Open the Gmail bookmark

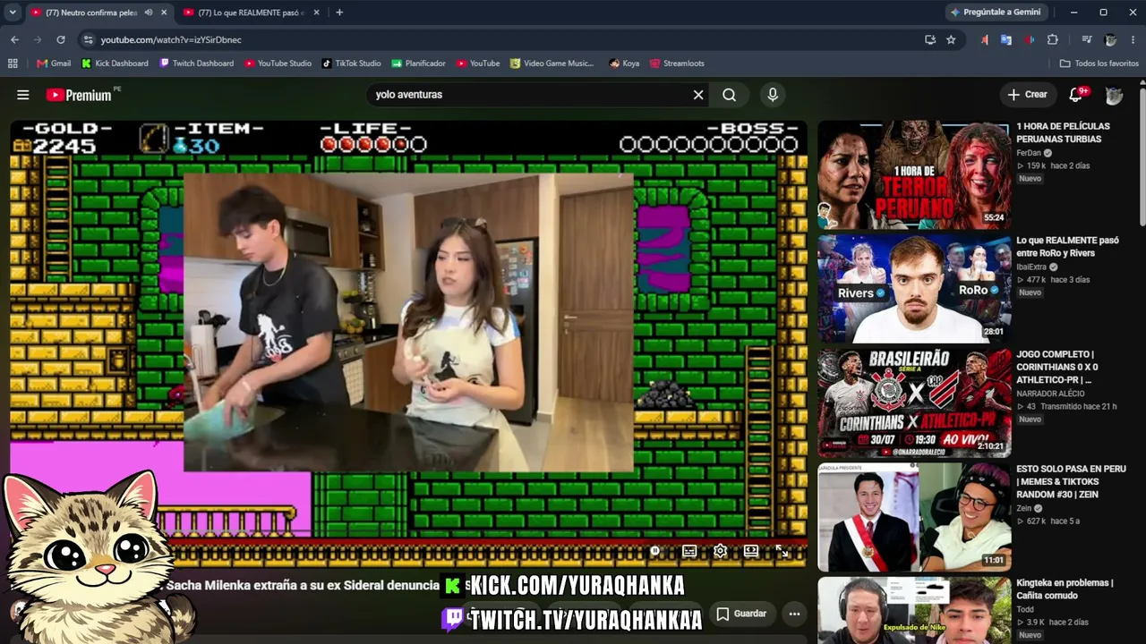click(x=54, y=64)
